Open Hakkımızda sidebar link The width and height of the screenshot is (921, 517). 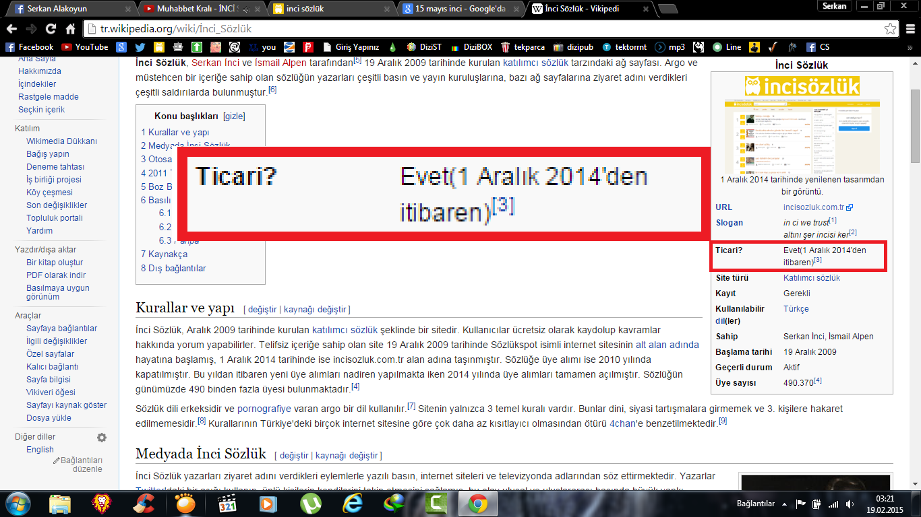coord(40,71)
